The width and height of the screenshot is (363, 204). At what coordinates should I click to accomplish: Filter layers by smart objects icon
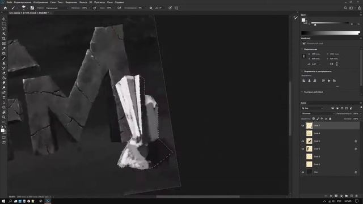coord(351,108)
